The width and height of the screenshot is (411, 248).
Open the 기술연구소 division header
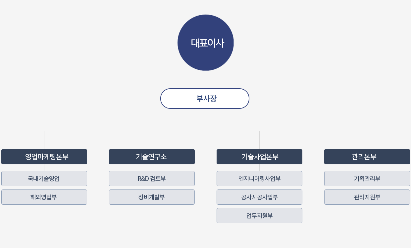pyautogui.click(x=152, y=157)
